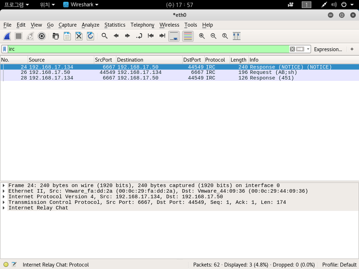Viewport: 359px width, 269px height.
Task: Expand Transmission Control Protocol section
Action: coord(3,202)
